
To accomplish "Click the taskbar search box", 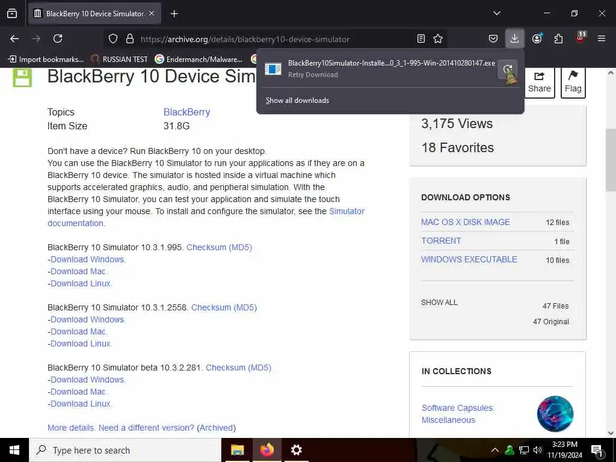I will tap(125, 450).
